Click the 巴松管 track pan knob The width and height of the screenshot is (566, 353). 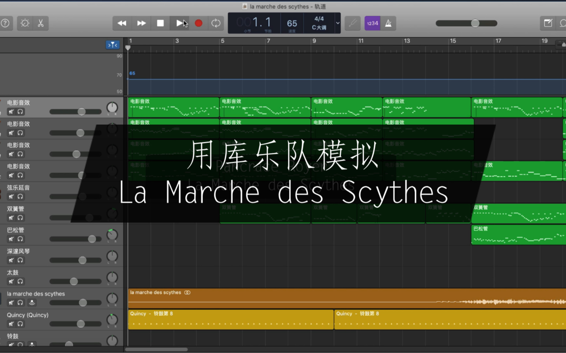112,235
